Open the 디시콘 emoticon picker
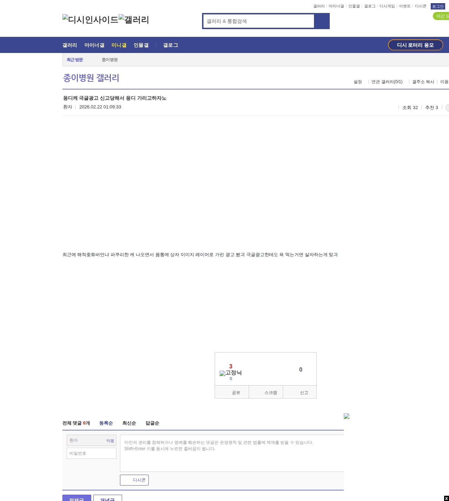449x501 pixels. (x=134, y=480)
